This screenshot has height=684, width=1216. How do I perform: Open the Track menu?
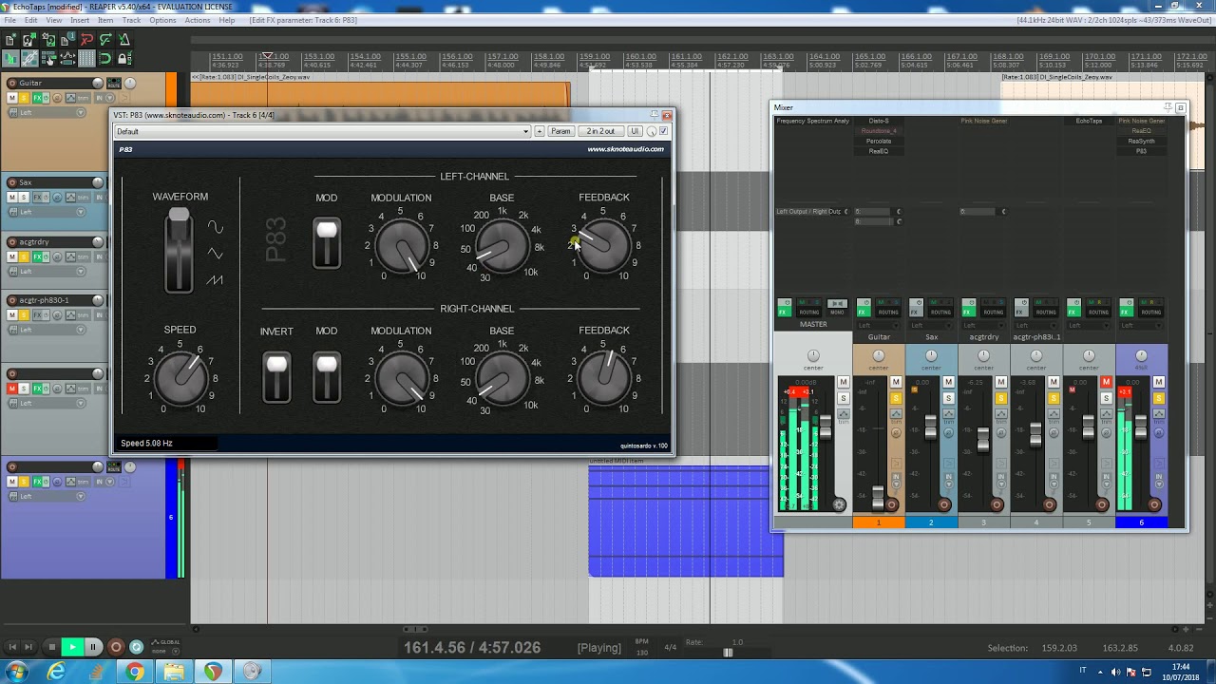(131, 20)
